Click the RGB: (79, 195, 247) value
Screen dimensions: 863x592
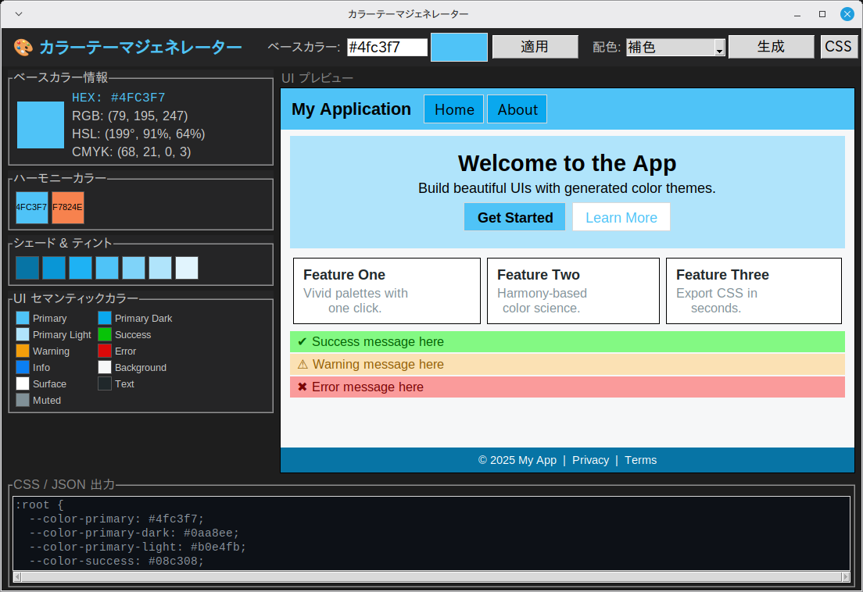click(130, 116)
